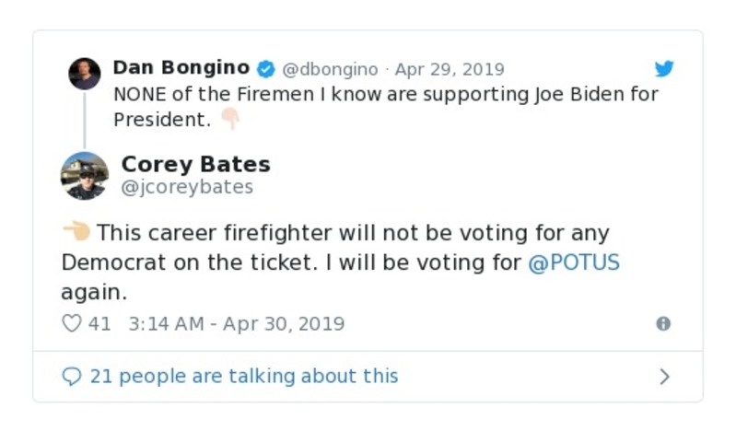
Task: Open the @dbongino handle link
Action: 330,69
